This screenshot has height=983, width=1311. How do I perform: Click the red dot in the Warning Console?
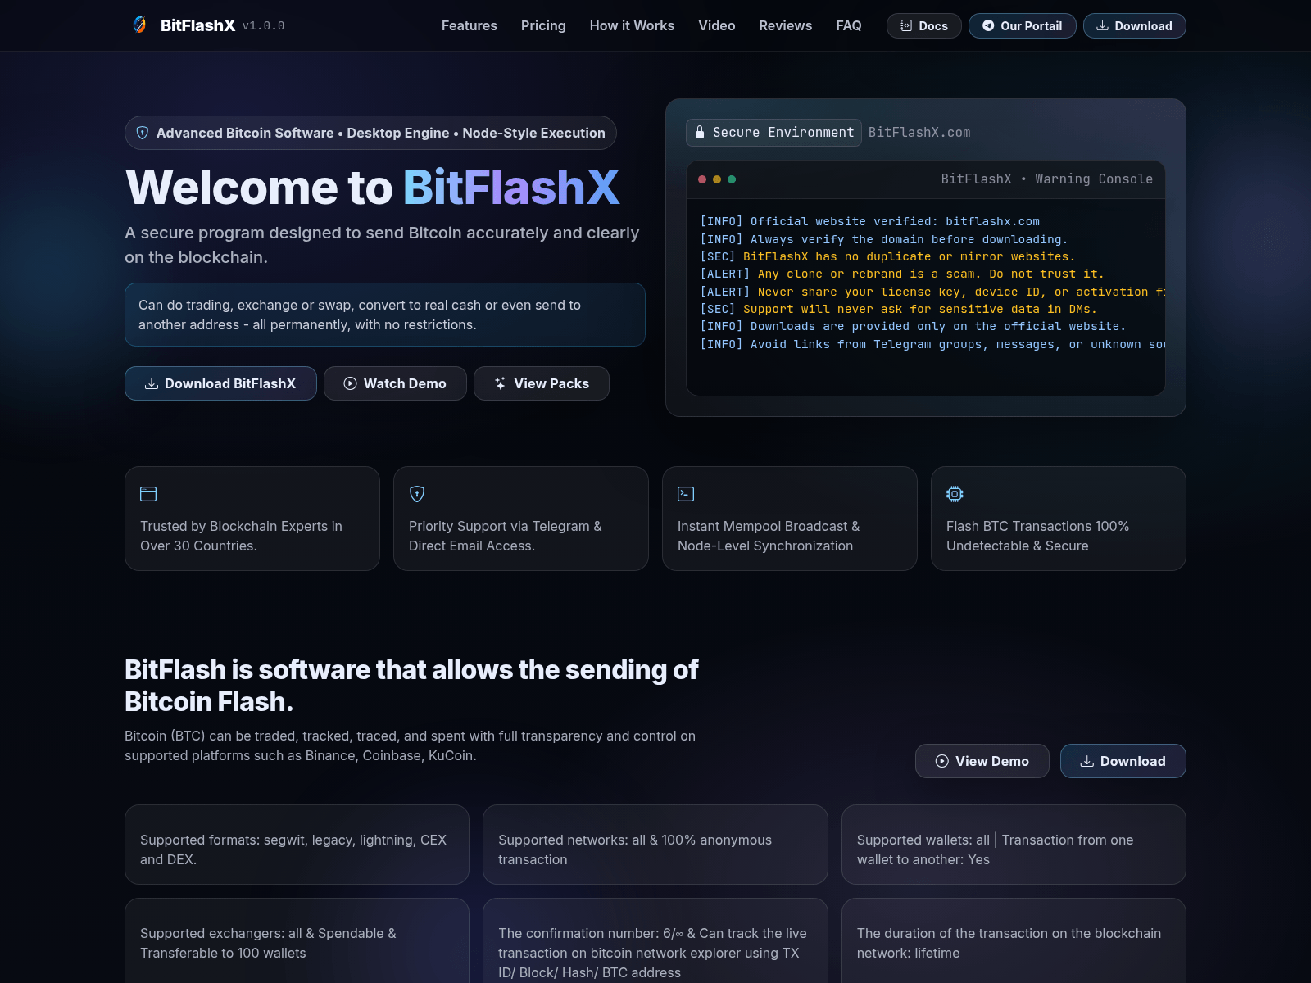702,179
